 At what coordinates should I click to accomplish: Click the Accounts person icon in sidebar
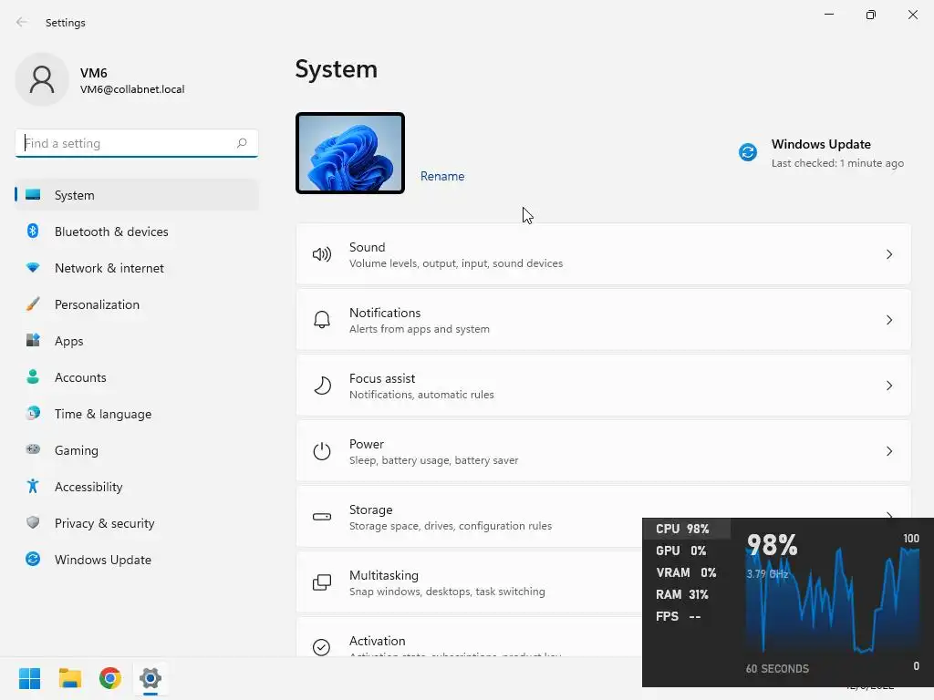click(33, 376)
